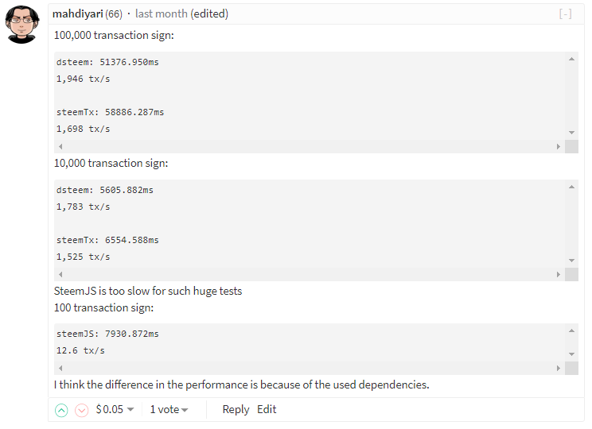Click right arrow of second code block scrollbar

pyautogui.click(x=559, y=274)
